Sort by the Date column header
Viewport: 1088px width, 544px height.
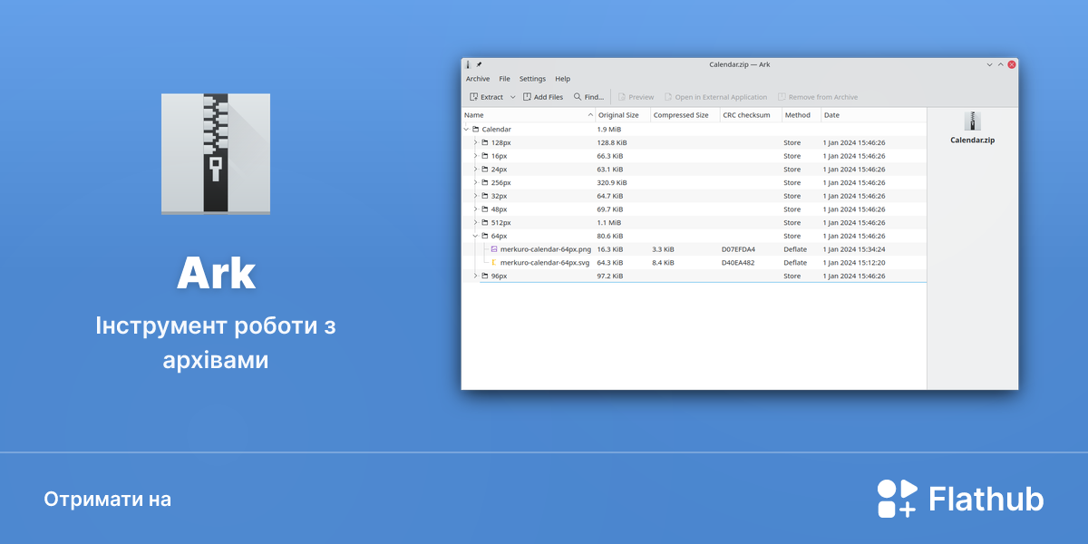tap(873, 115)
